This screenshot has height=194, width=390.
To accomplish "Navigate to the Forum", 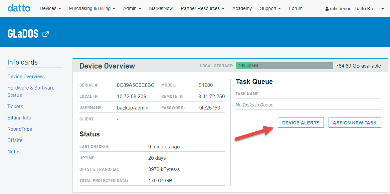I will point(296,8).
